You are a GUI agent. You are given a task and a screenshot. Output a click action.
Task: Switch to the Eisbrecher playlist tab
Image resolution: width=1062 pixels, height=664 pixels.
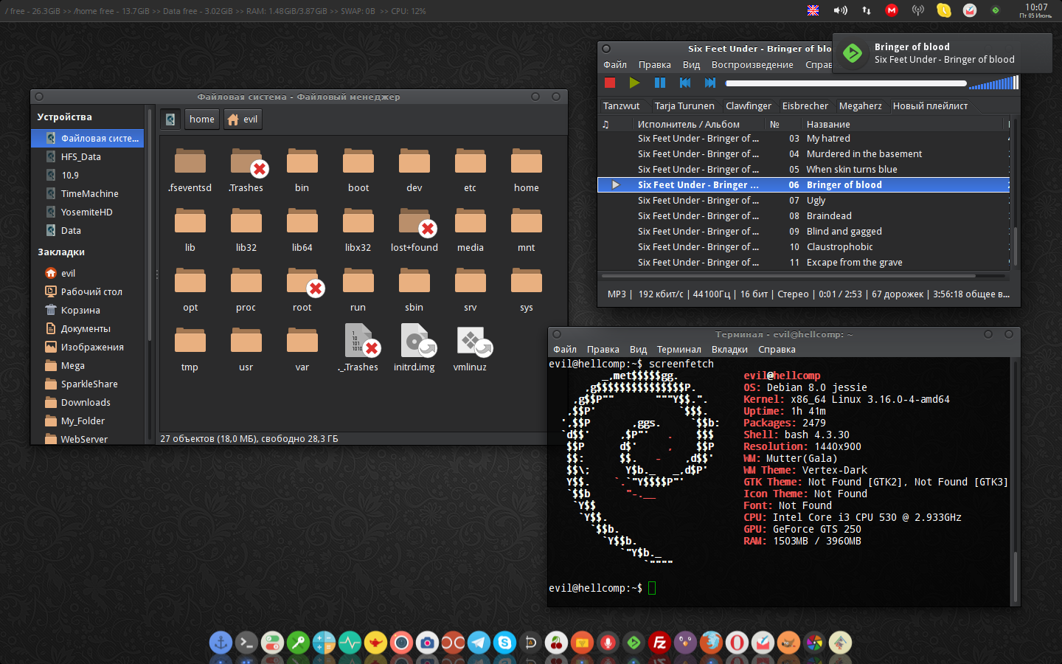tap(805, 106)
